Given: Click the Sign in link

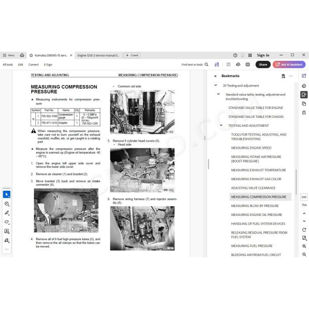Looking at the screenshot, I should pos(263,55).
